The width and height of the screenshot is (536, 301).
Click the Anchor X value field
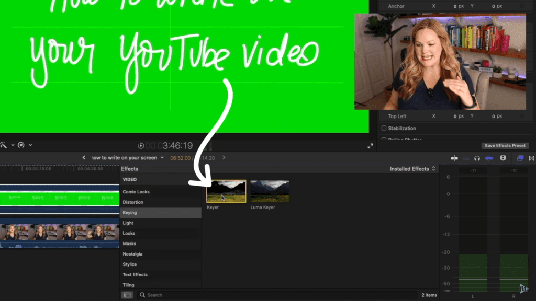pyautogui.click(x=458, y=6)
